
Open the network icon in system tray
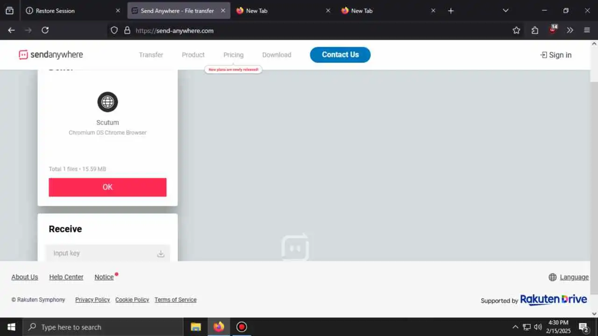click(527, 327)
